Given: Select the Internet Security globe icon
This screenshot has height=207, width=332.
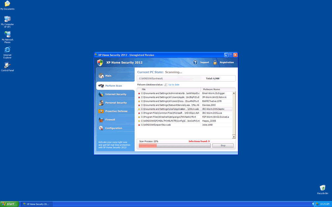Looking at the screenshot, I should point(101,94).
